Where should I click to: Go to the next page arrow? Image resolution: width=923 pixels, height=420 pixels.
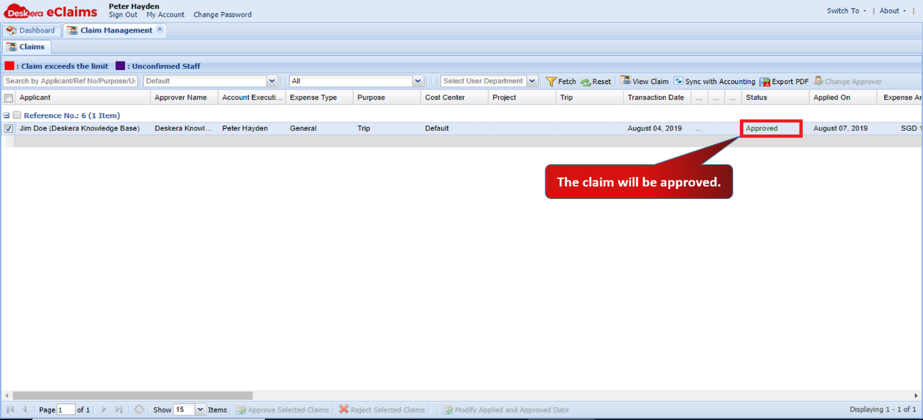tap(104, 409)
